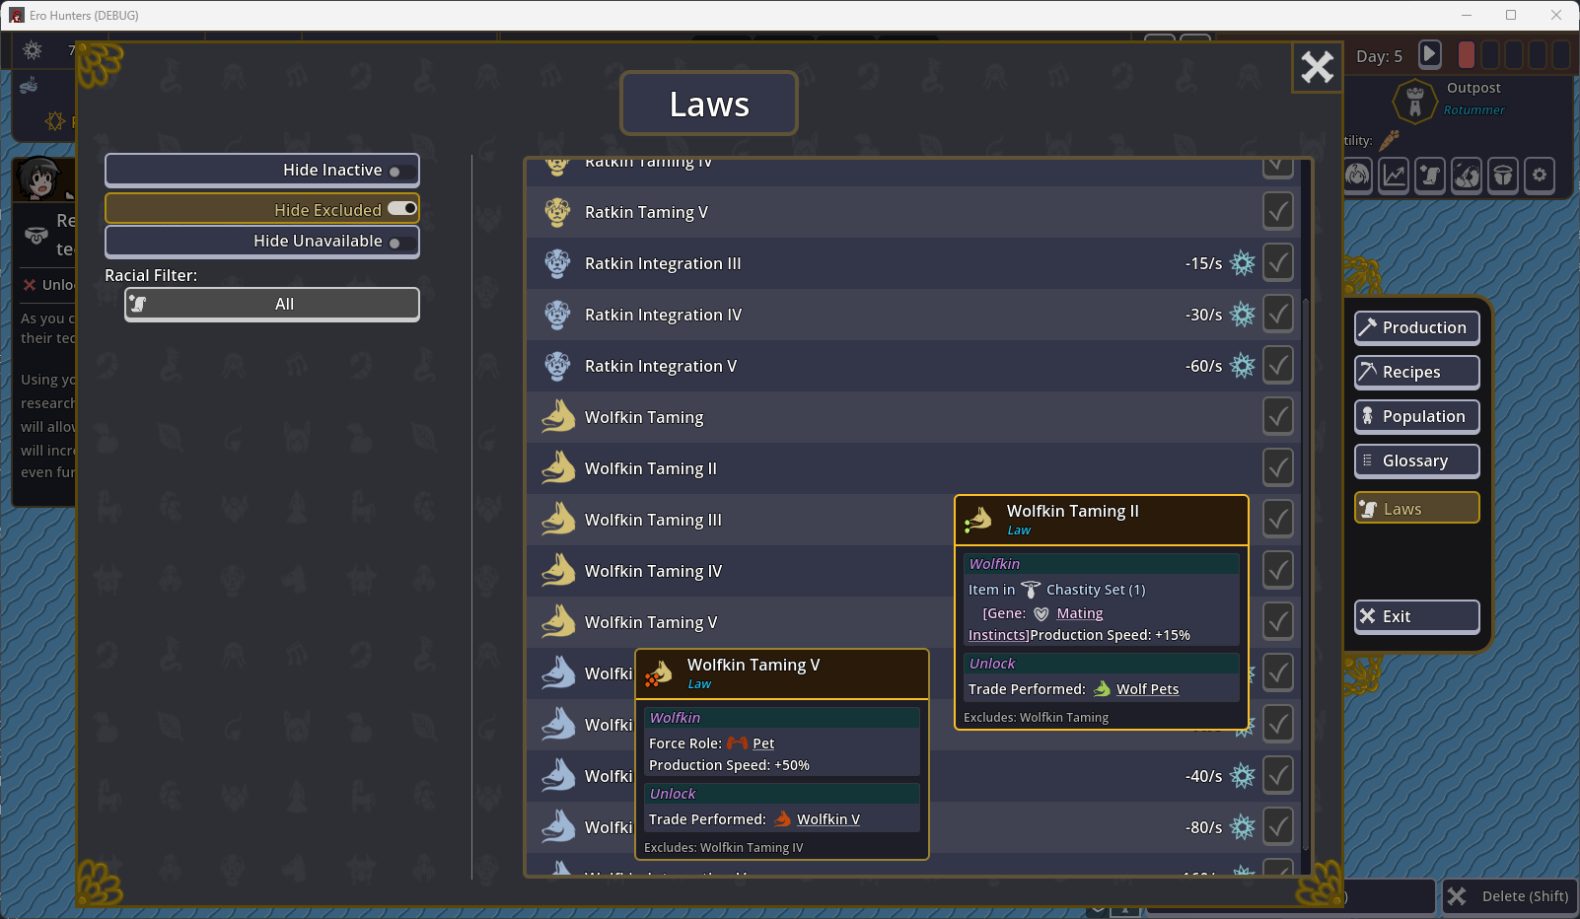
Task: Click the upkeep star icon beside -80/s
Action: (x=1243, y=827)
